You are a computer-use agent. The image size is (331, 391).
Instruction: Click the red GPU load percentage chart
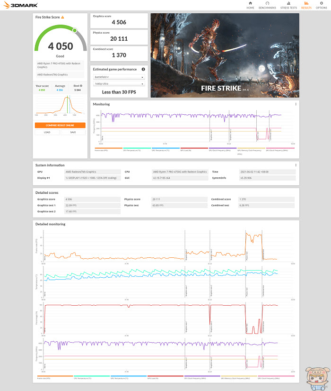pyautogui.click(x=165, y=319)
